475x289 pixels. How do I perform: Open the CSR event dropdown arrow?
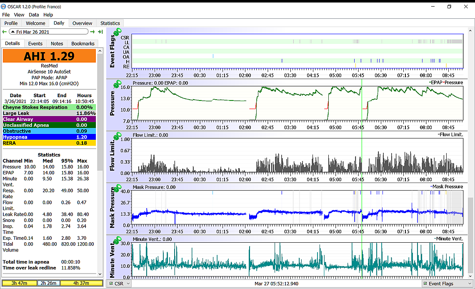(x=128, y=284)
